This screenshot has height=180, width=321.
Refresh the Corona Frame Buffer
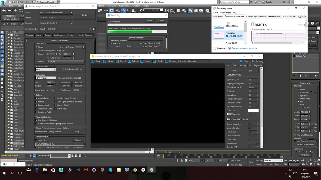click(133, 61)
